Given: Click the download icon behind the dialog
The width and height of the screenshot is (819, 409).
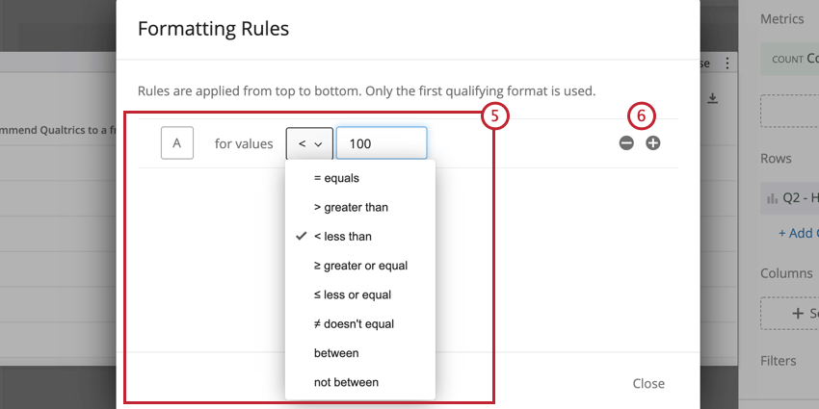Looking at the screenshot, I should click(712, 98).
